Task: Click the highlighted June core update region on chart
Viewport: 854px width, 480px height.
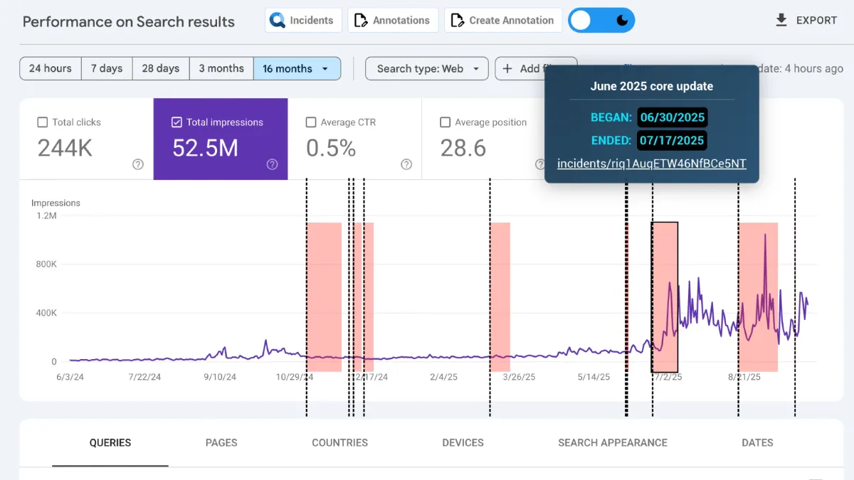Action: (665, 297)
